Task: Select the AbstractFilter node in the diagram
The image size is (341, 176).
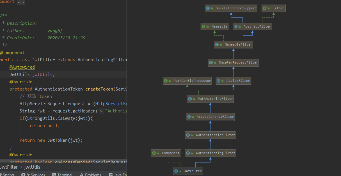Action: pyautogui.click(x=252, y=26)
